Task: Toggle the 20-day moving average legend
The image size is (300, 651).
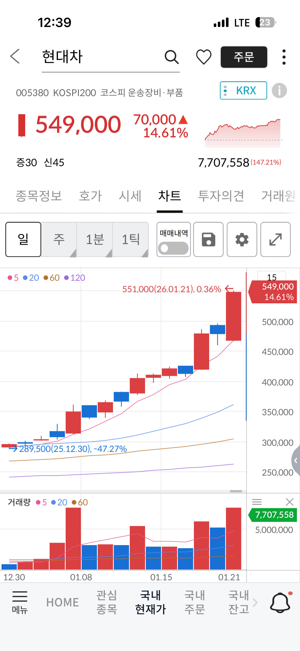Action: coord(31,278)
